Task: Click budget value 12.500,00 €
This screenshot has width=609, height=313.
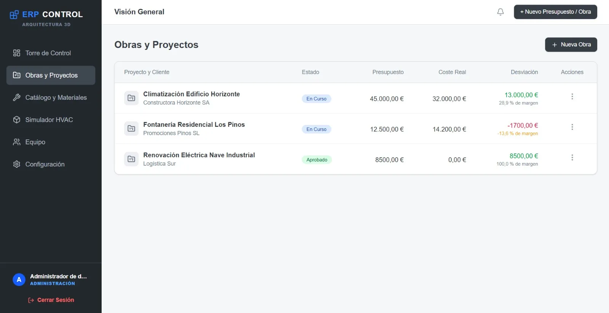Action: (387, 129)
